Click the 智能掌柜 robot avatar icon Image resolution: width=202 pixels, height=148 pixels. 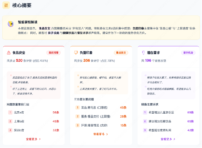coord(11,24)
